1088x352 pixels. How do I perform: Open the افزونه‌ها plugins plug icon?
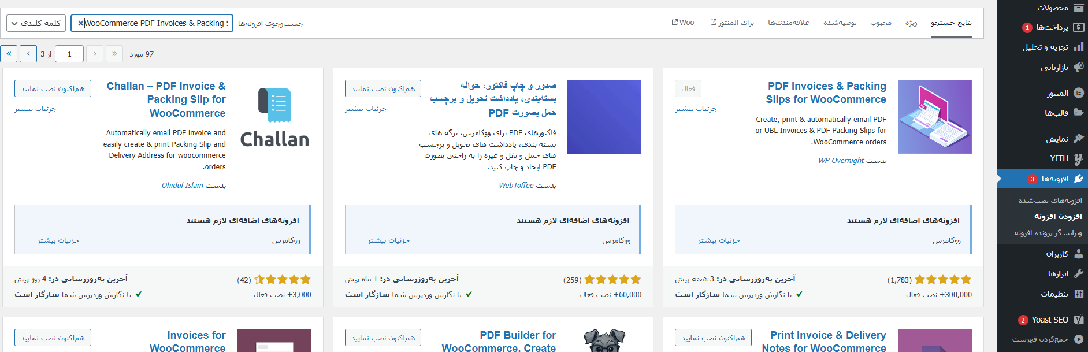point(1078,179)
